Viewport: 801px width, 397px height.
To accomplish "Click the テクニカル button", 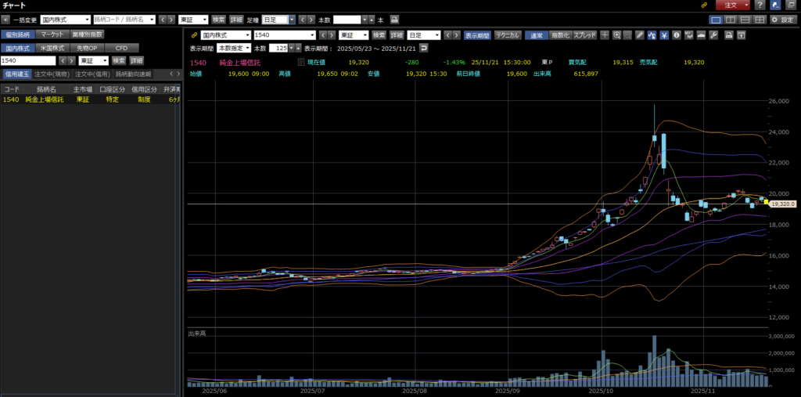I will pos(507,35).
